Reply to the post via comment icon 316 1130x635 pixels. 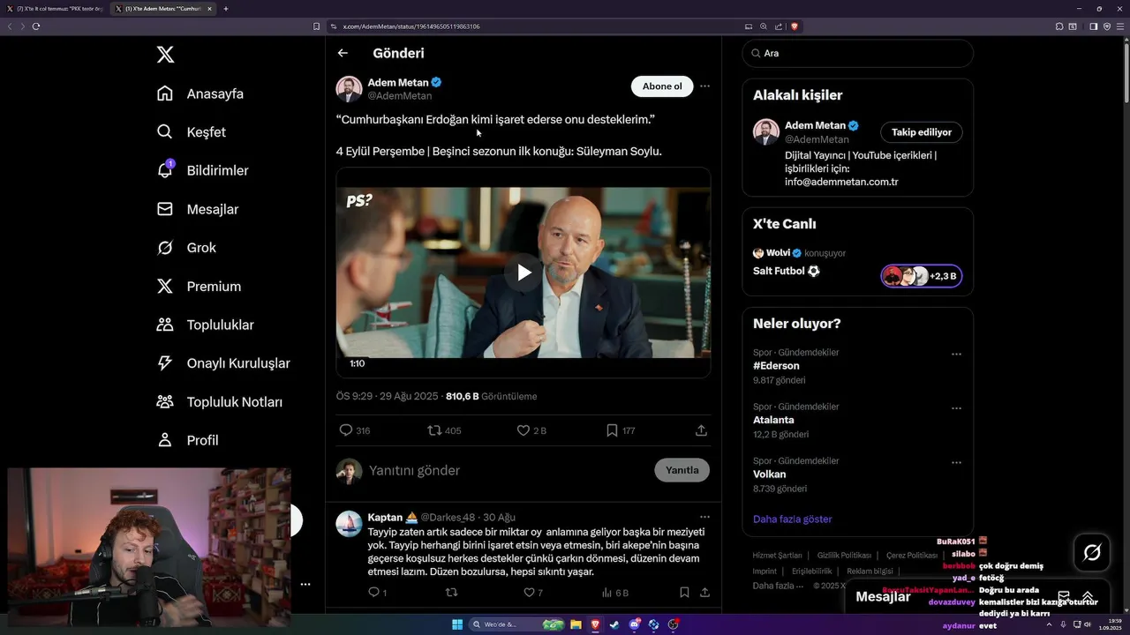point(354,430)
